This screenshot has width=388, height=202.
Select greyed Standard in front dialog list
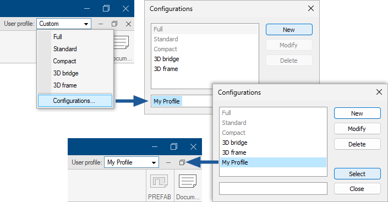[x=273, y=123]
